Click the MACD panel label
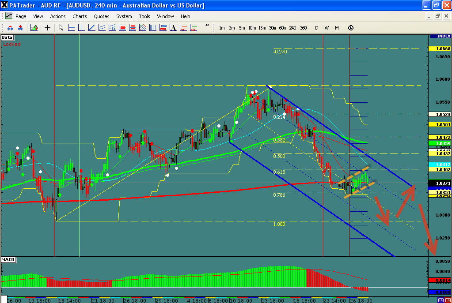Screen dimensions: 452x303 pos(8,259)
